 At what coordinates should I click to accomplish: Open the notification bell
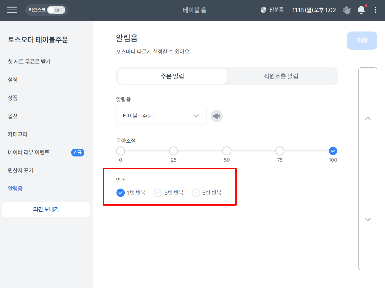[x=361, y=10]
